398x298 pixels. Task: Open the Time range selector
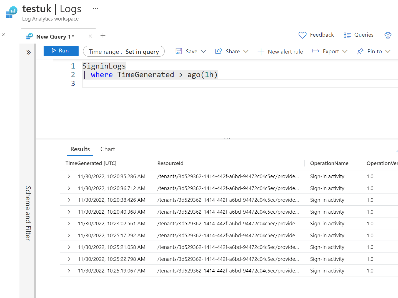click(x=124, y=51)
